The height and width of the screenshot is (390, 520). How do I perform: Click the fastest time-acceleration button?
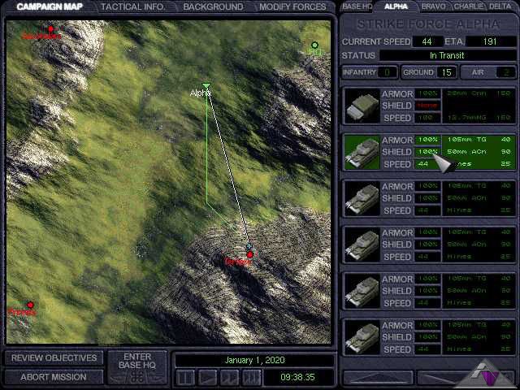[x=252, y=377]
